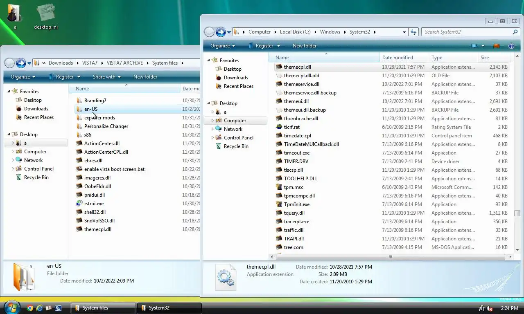Viewport: 524px width, 314px height.
Task: Toggle the preview pane in the System32 window
Action: point(497,46)
